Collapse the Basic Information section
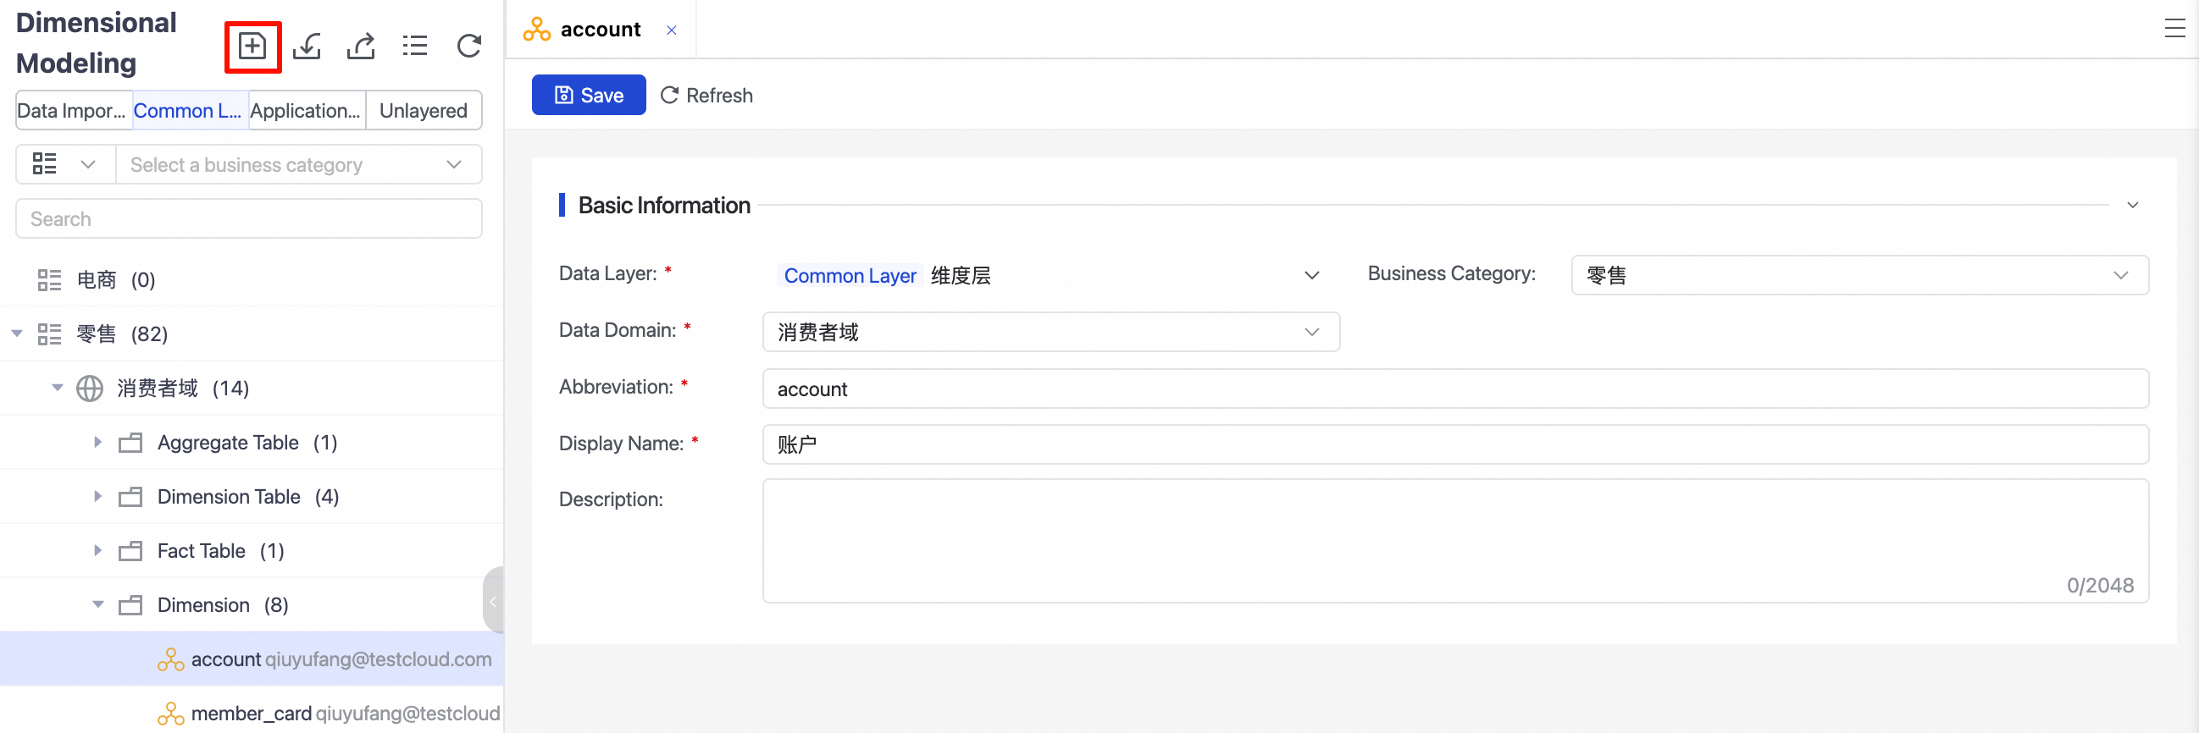The height and width of the screenshot is (733, 2199). 2131,206
